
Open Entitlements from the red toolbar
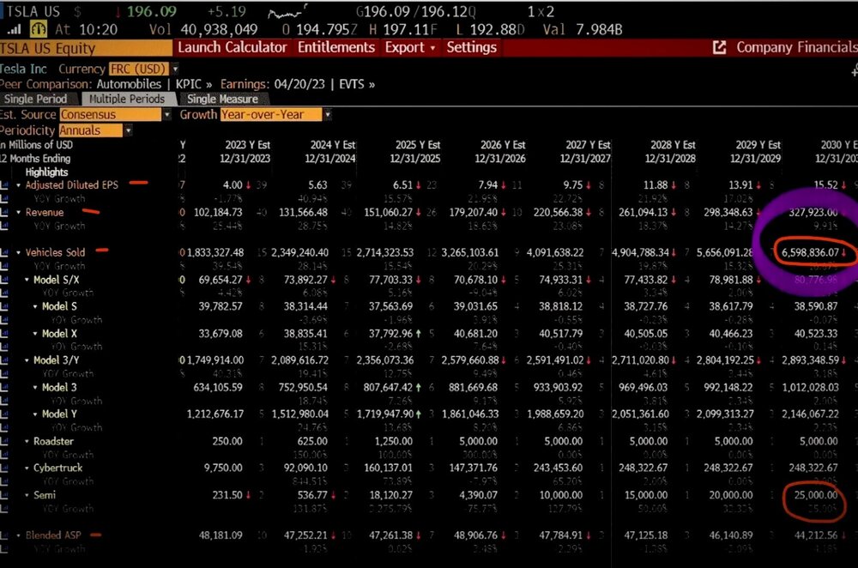pos(336,47)
